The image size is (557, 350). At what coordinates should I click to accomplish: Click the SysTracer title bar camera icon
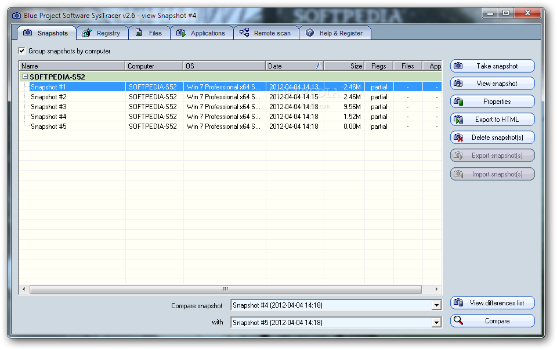(x=16, y=16)
